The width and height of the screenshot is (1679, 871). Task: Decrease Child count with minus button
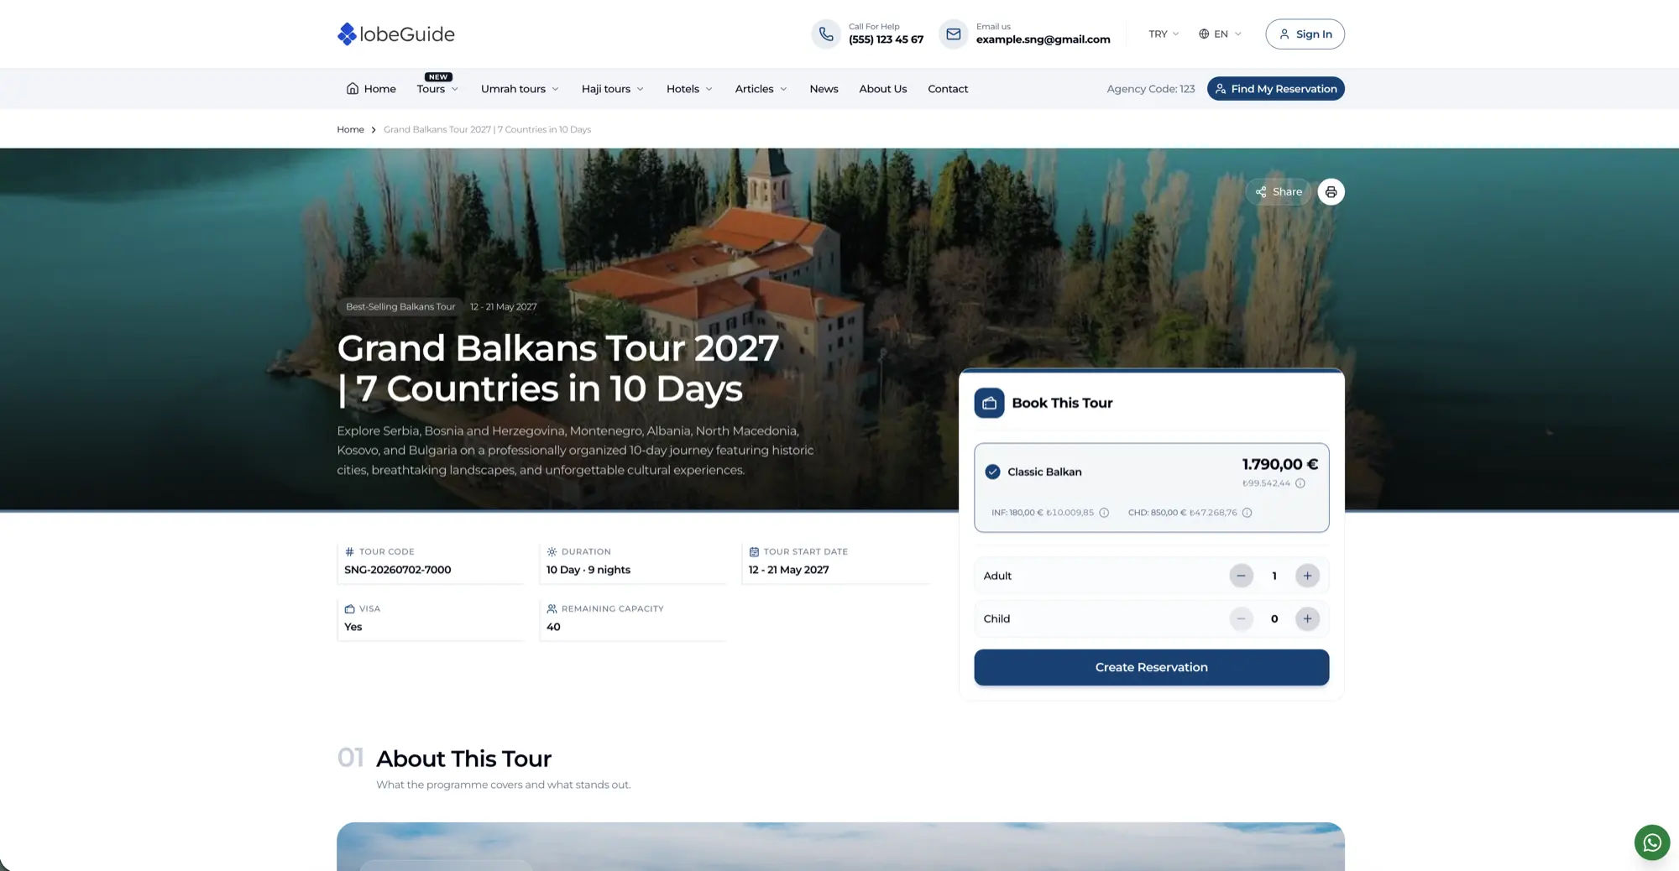(x=1241, y=618)
